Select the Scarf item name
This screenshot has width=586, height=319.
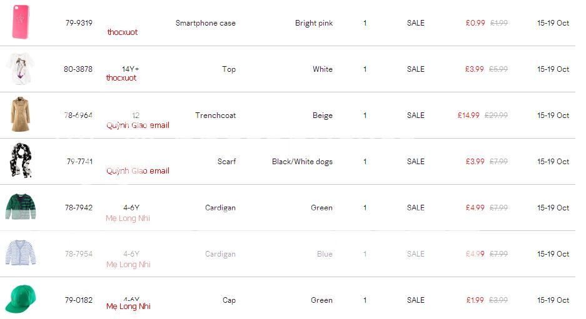226,162
